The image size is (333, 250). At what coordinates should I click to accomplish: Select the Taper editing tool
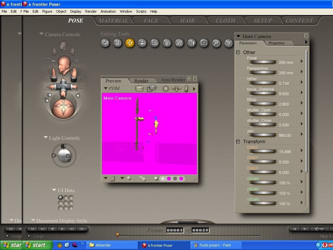pos(167,43)
